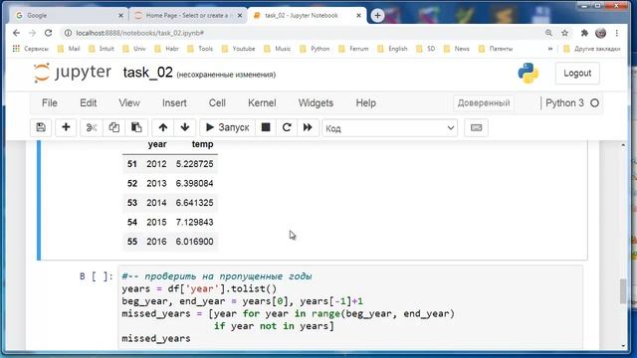Open the Intuit bookmark folder
637x358 pixels.
click(102, 49)
